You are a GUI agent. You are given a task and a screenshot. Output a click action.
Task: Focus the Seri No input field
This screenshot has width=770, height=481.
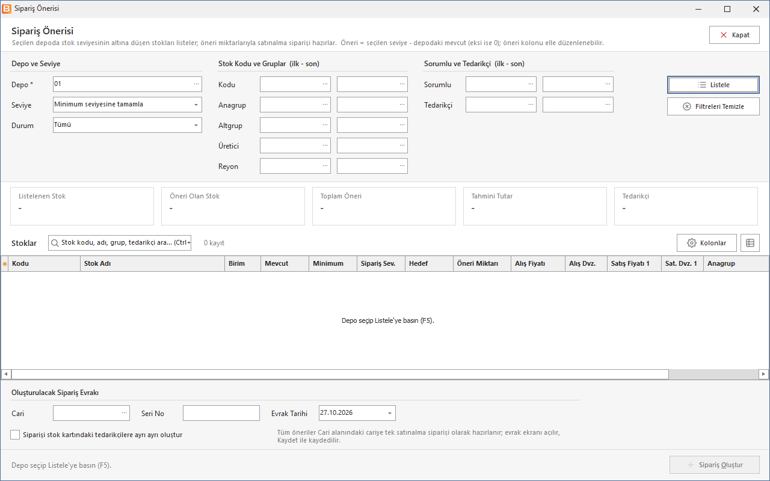[x=221, y=413]
